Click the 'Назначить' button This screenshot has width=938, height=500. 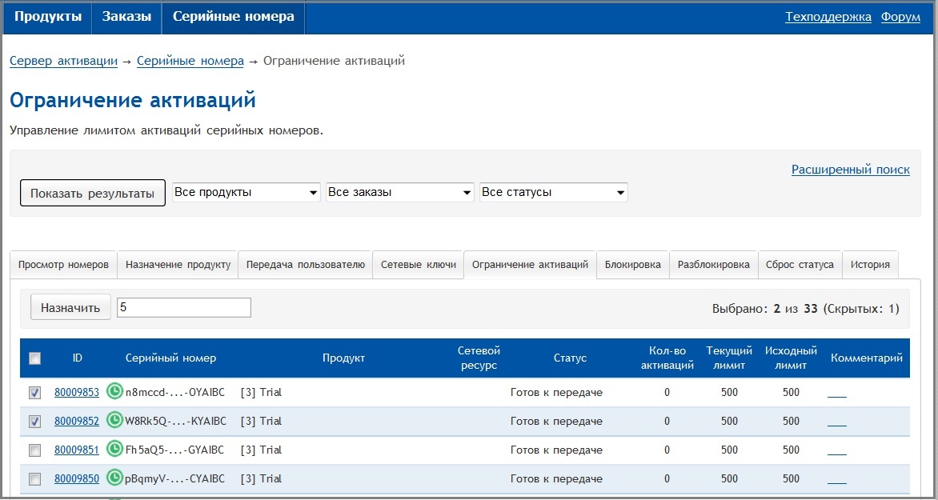click(70, 307)
